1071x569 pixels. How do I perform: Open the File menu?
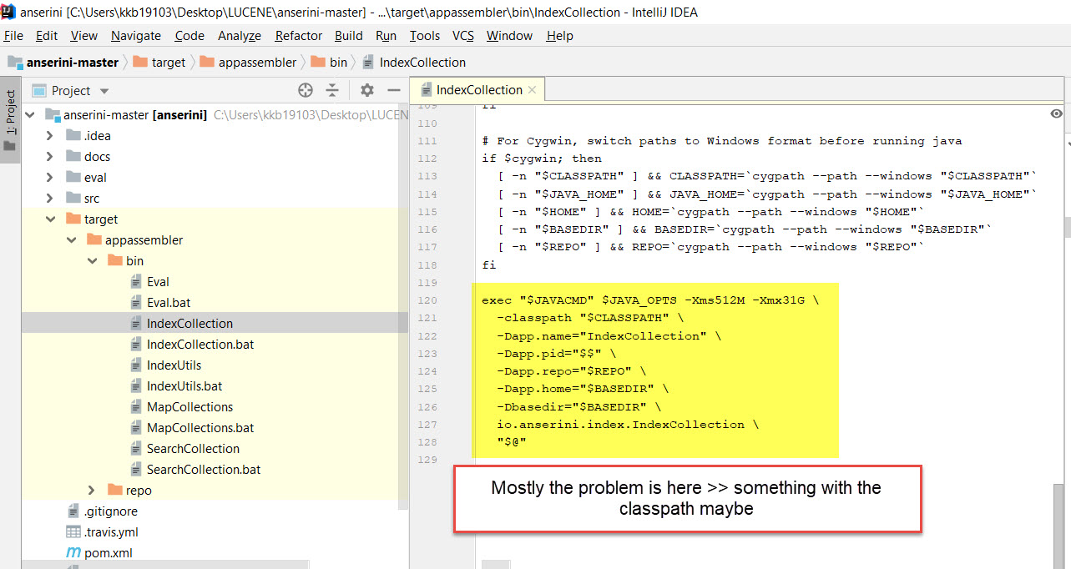coord(13,36)
